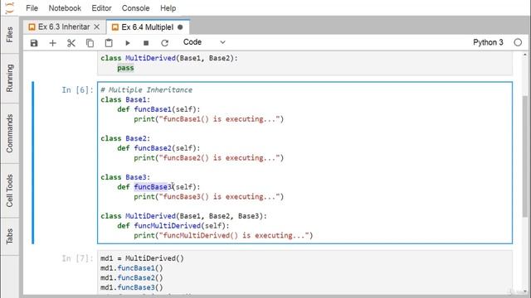Click the In [7] cell prompt
Viewport: 531px width, 298px height.
(77, 258)
